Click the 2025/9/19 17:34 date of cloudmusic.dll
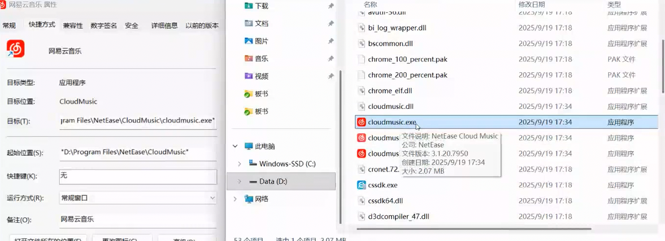 [x=545, y=106]
